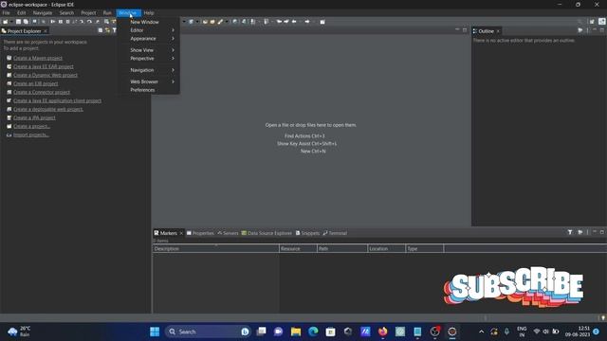The height and width of the screenshot is (341, 607).
Task: Click the New toolbar icon
Action: (5, 22)
